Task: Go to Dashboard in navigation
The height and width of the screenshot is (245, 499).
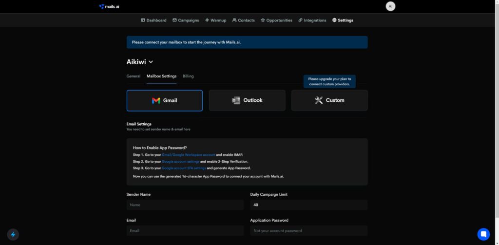Action: pos(154,20)
